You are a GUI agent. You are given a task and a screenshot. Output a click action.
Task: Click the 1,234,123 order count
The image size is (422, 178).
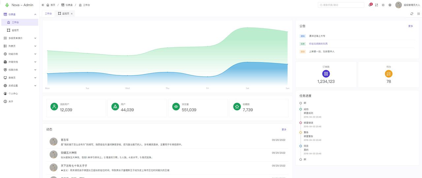(x=326, y=81)
